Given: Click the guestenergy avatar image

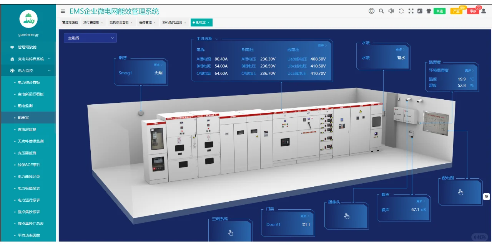Looking at the screenshot, I should pos(28,18).
